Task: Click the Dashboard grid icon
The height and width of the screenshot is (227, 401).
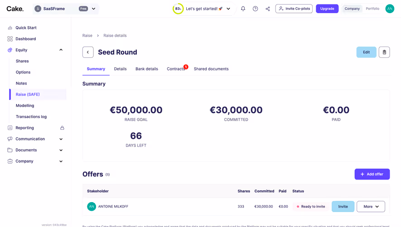Action: pos(10,39)
